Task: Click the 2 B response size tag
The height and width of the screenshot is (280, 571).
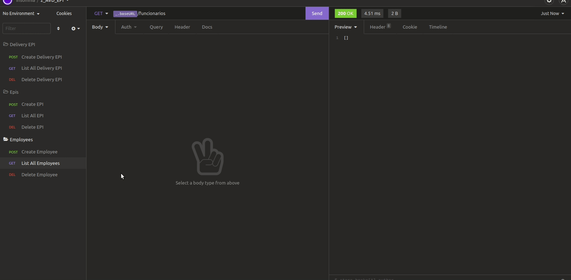Action: pos(394,14)
